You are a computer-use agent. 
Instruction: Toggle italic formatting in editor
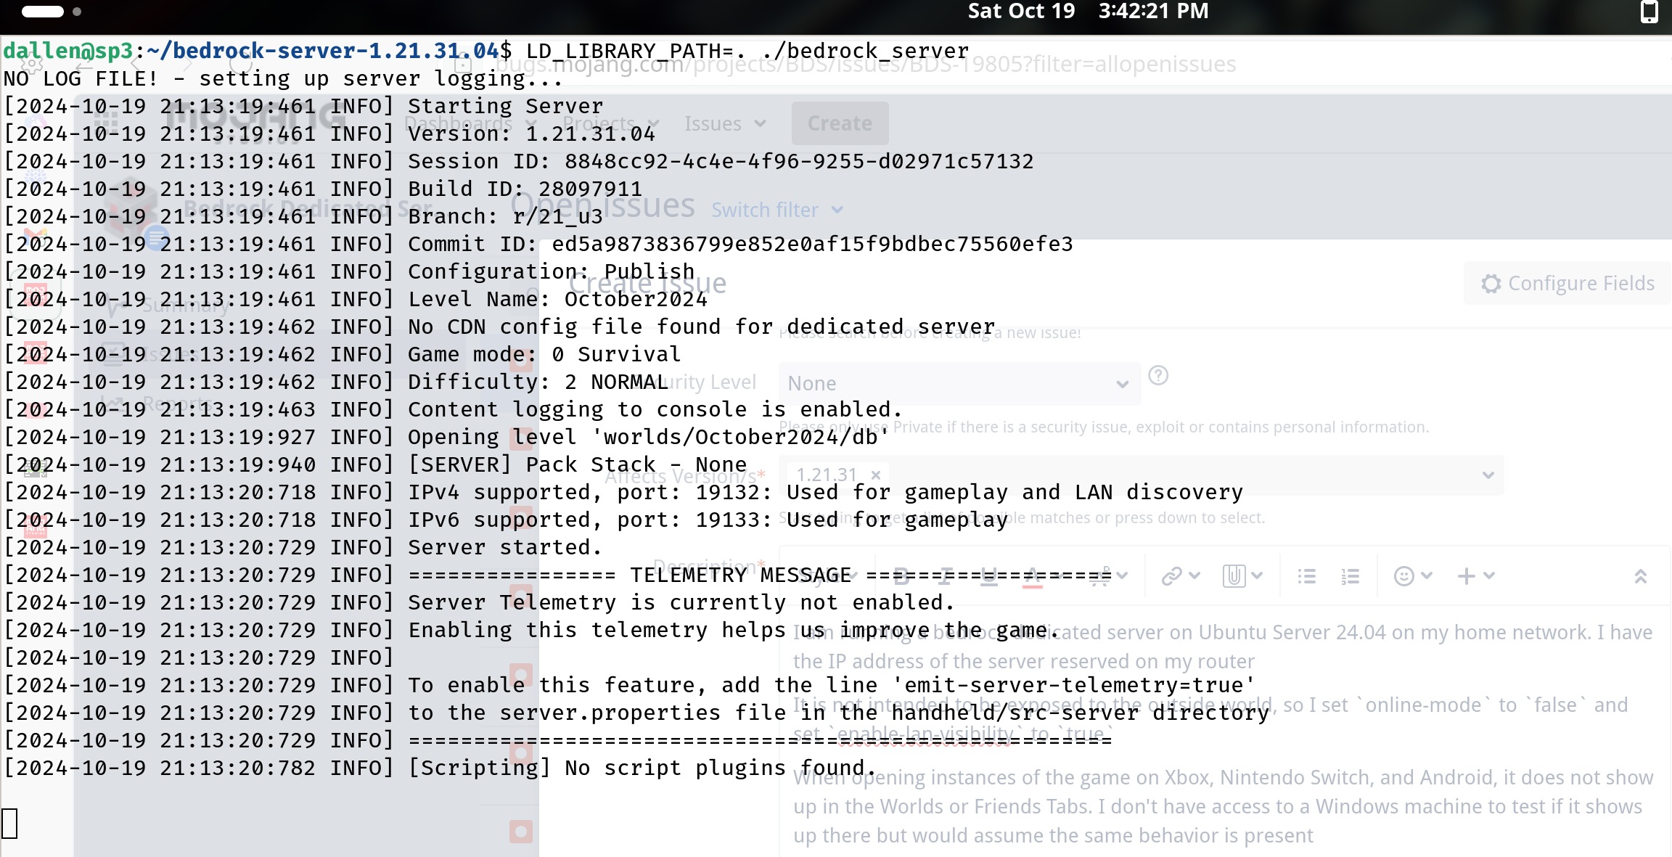pos(946,576)
